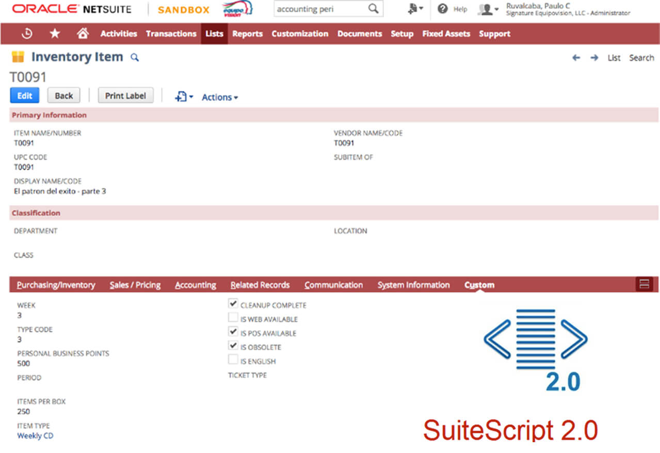
Task: Expand the Actions dropdown
Action: pyautogui.click(x=220, y=97)
